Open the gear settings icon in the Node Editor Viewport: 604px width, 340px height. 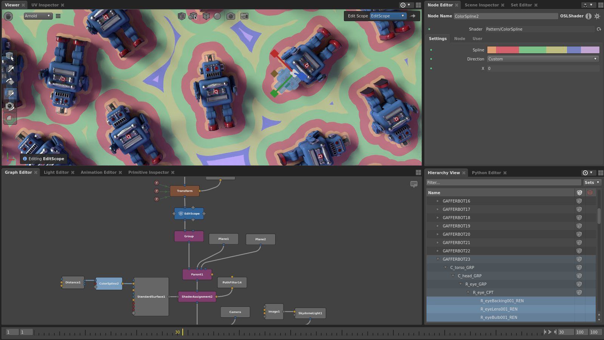coord(597,16)
